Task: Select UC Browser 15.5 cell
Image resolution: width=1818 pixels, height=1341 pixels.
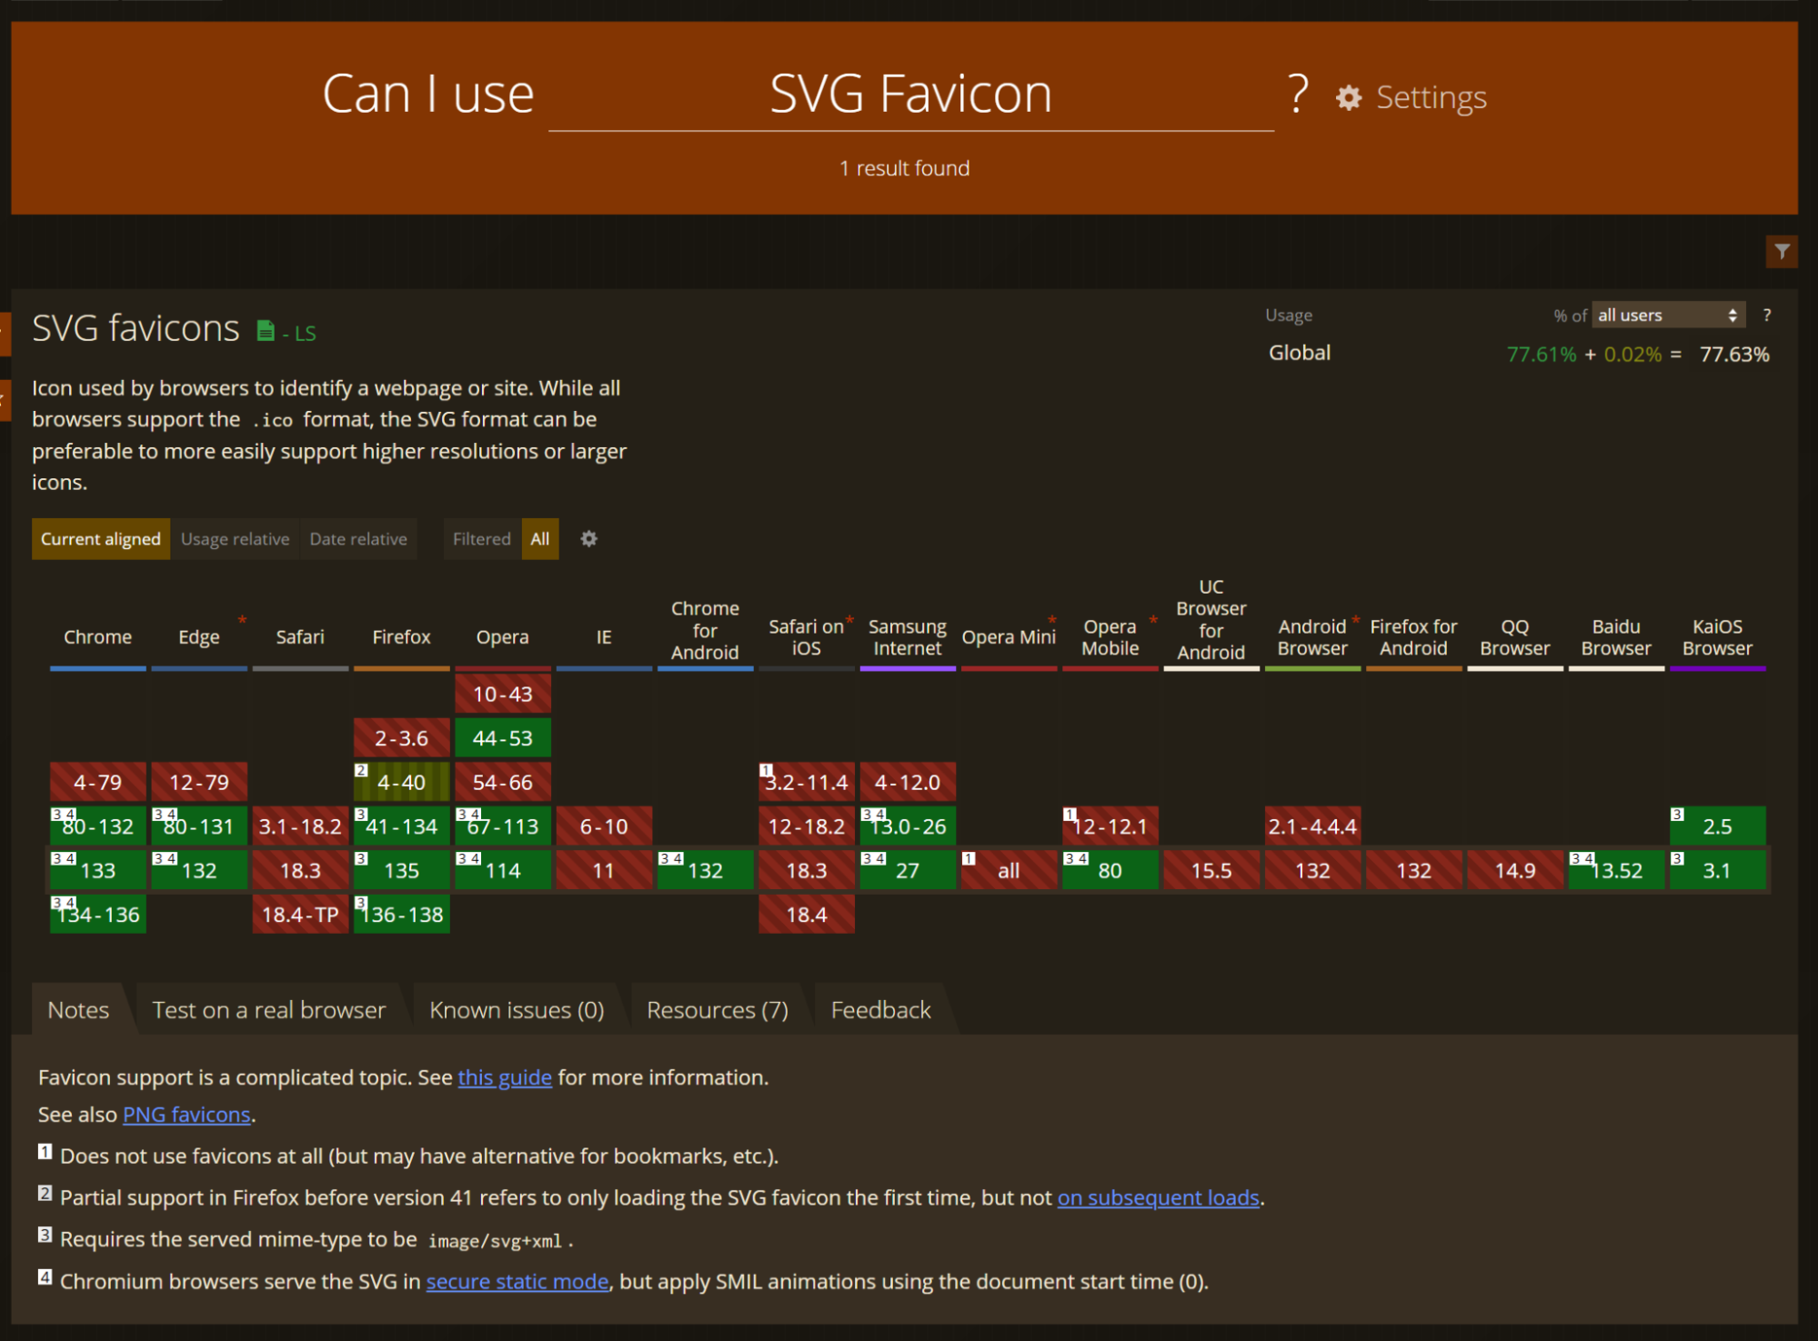Action: point(1211,871)
